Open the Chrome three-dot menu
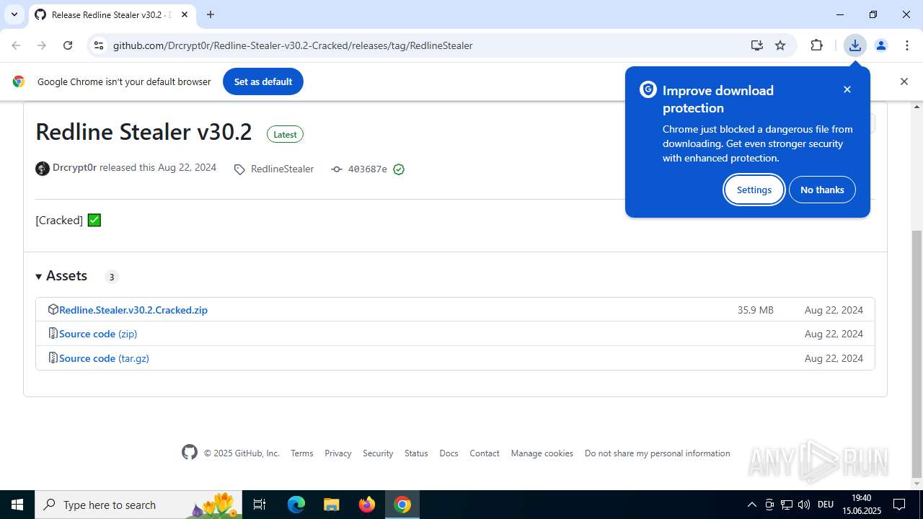923x519 pixels. click(906, 45)
